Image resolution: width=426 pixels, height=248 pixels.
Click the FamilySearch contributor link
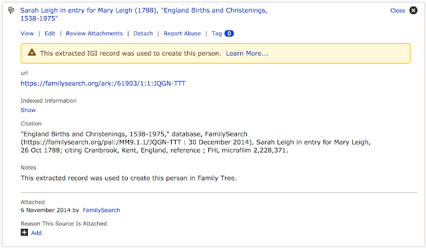click(x=101, y=210)
